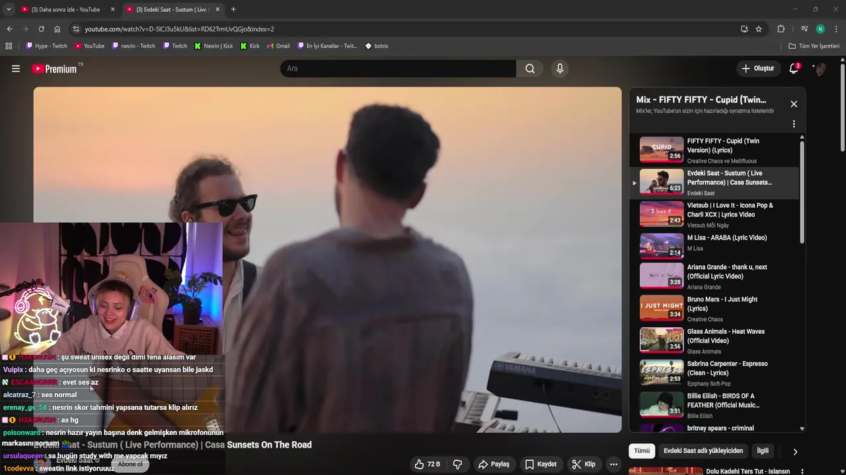This screenshot has width=846, height=475.
Task: Play FIFTY FIFTY Cupid Twin Version thumbnail
Action: pyautogui.click(x=662, y=150)
